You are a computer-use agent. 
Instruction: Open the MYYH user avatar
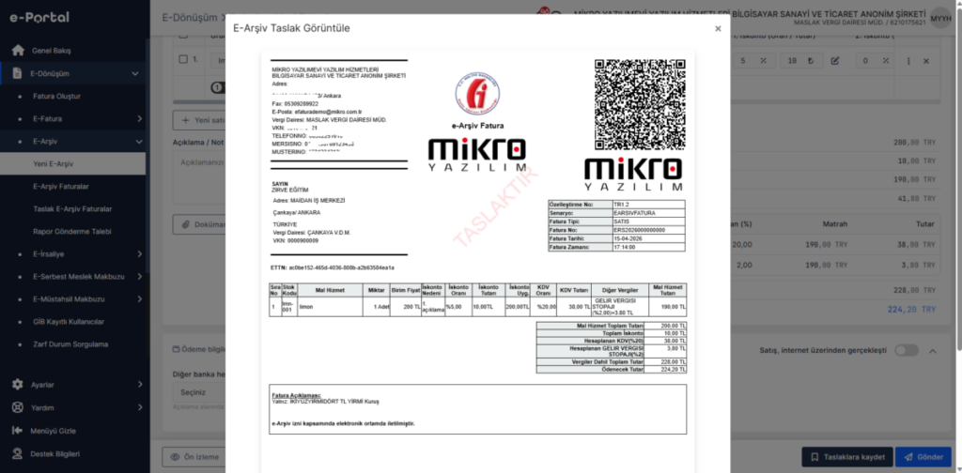pyautogui.click(x=940, y=19)
